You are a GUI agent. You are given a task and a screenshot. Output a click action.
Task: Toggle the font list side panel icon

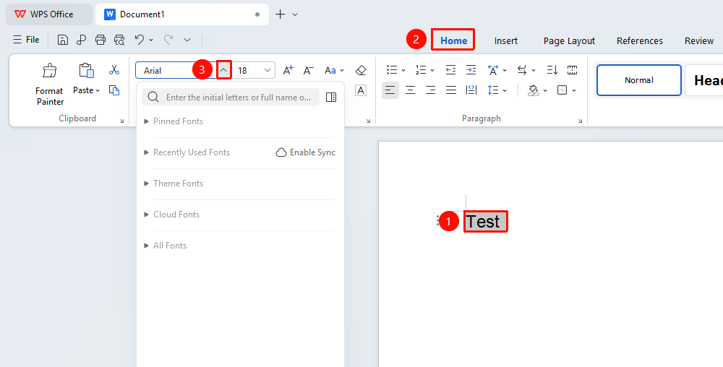(x=331, y=97)
